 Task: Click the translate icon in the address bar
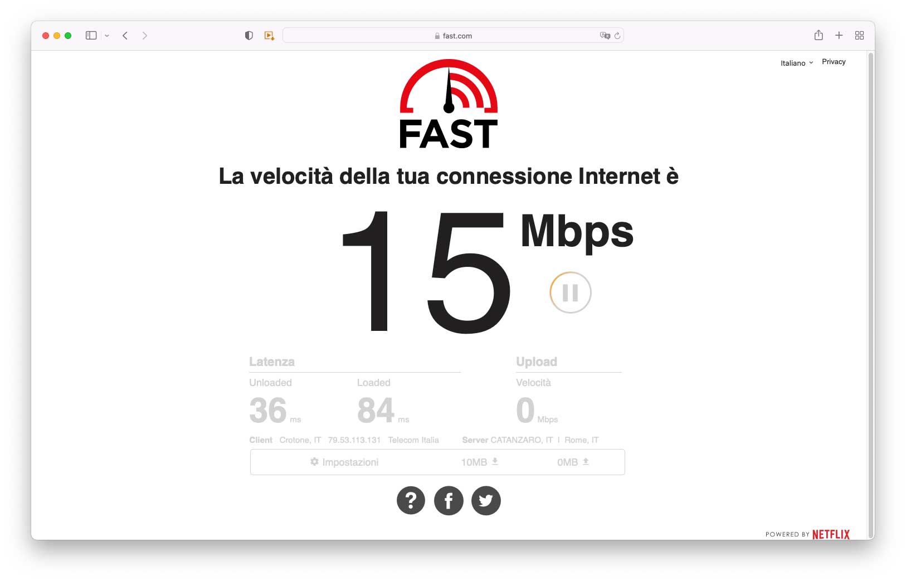(605, 36)
